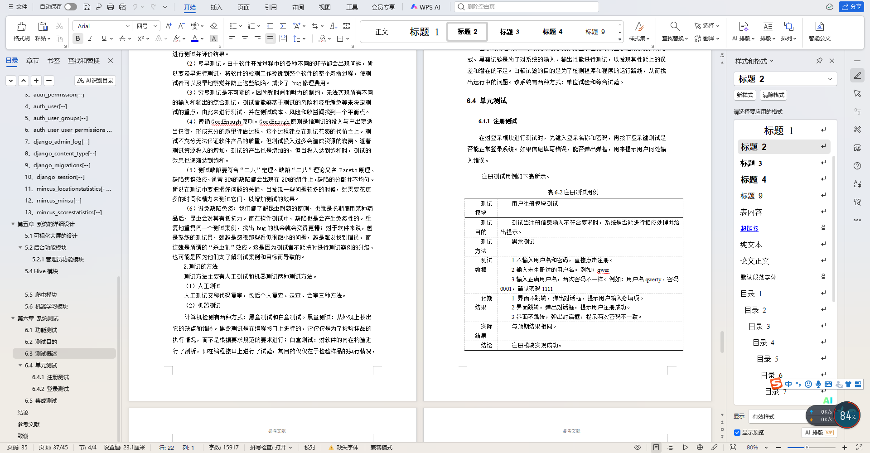Switch to the 书签 navigation tab

53,61
